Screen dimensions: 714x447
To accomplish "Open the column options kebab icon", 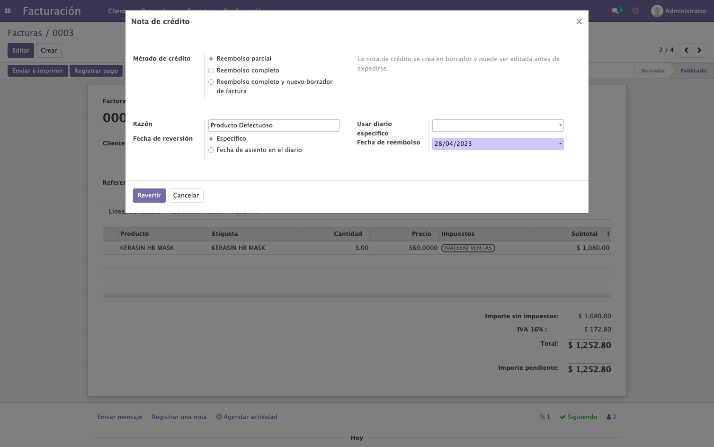I will pos(608,234).
